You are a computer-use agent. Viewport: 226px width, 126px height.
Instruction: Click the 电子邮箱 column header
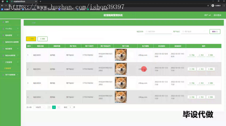tap(145, 46)
